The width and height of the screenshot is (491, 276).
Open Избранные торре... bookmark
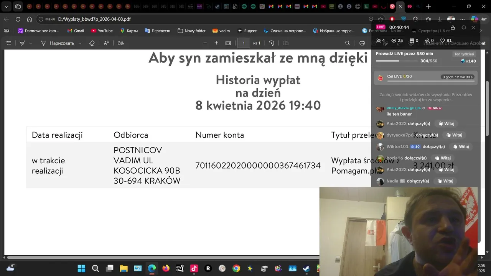coord(334,31)
